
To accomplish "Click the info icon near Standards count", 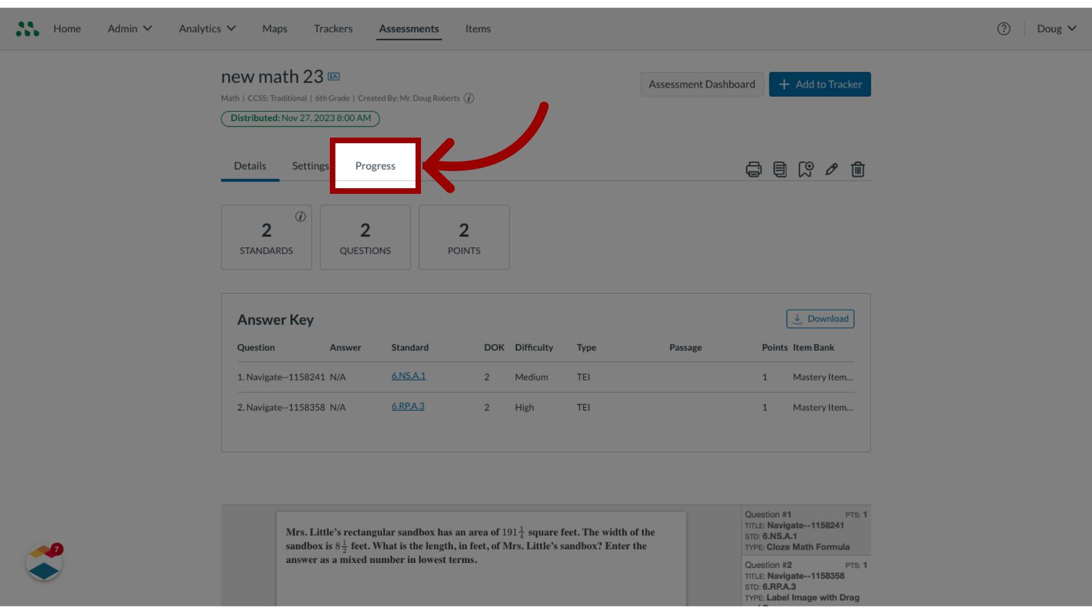I will click(x=300, y=217).
